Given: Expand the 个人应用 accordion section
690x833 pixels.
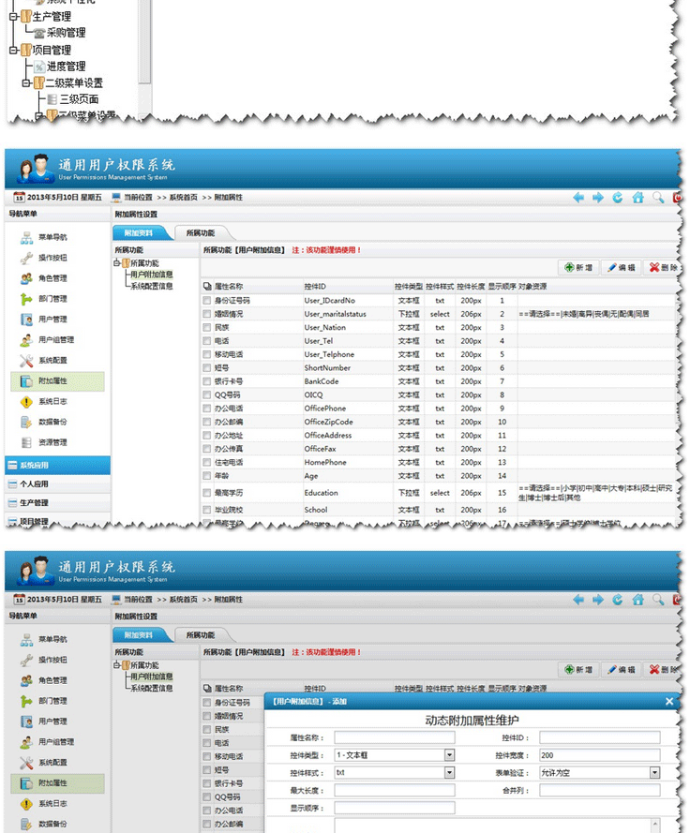Looking at the screenshot, I should 57,484.
